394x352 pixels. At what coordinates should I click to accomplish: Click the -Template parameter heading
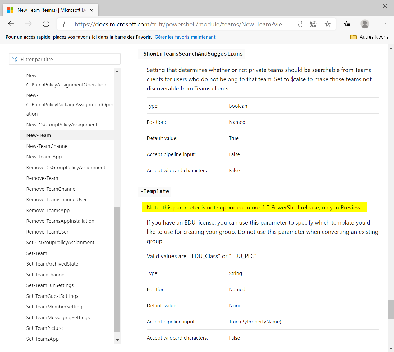(x=155, y=191)
